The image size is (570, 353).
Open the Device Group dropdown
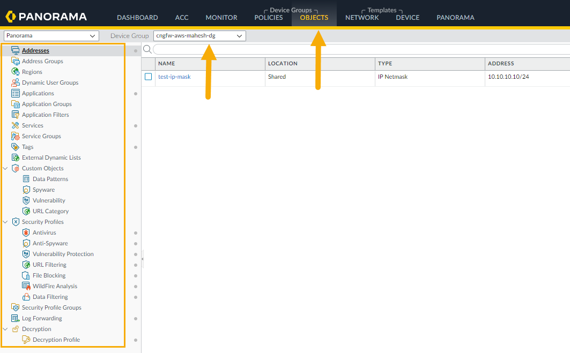pos(199,36)
